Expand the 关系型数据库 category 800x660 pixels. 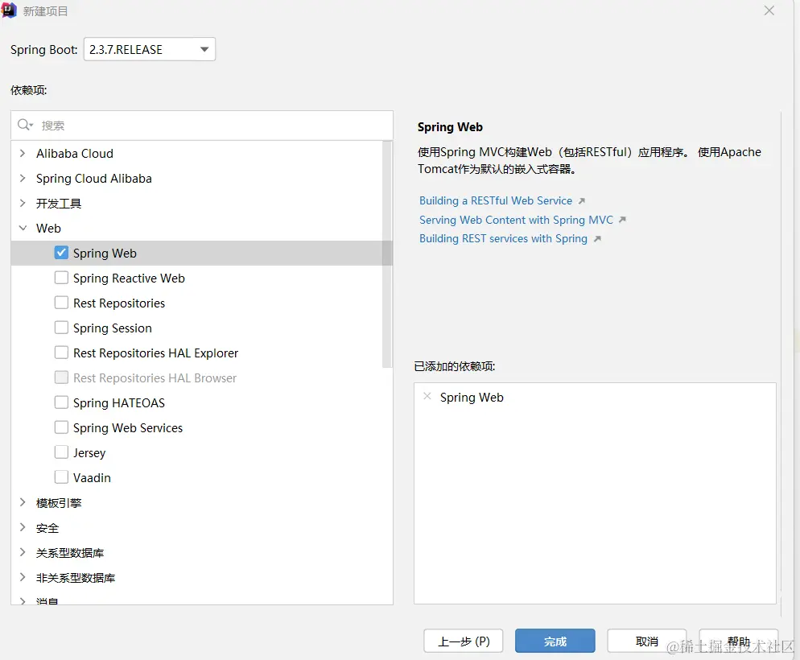(23, 552)
